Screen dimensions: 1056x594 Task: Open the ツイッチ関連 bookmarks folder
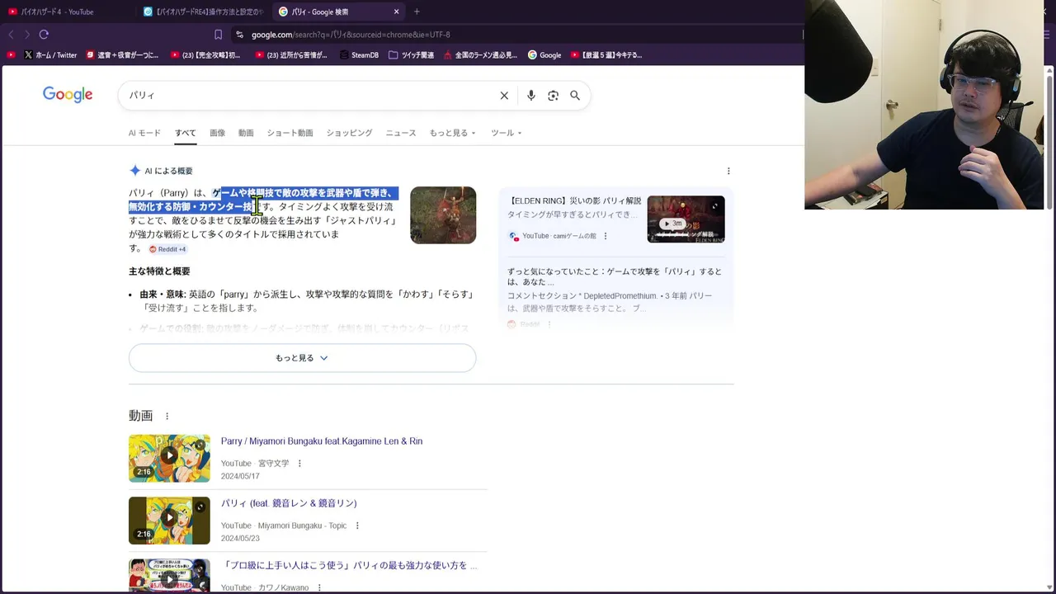click(412, 55)
